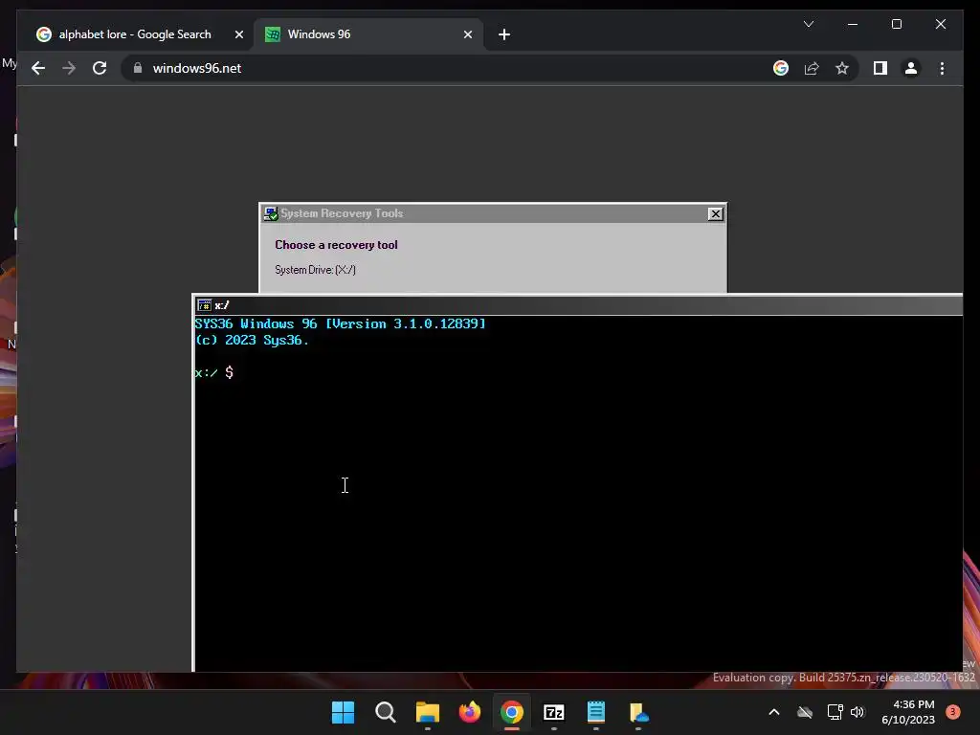Open File Explorer from the taskbar
Image resolution: width=980 pixels, height=735 pixels.
point(428,712)
